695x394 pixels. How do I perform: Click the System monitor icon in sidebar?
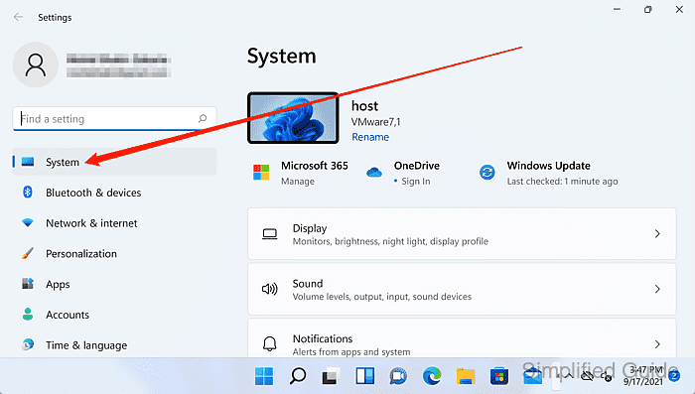click(28, 162)
